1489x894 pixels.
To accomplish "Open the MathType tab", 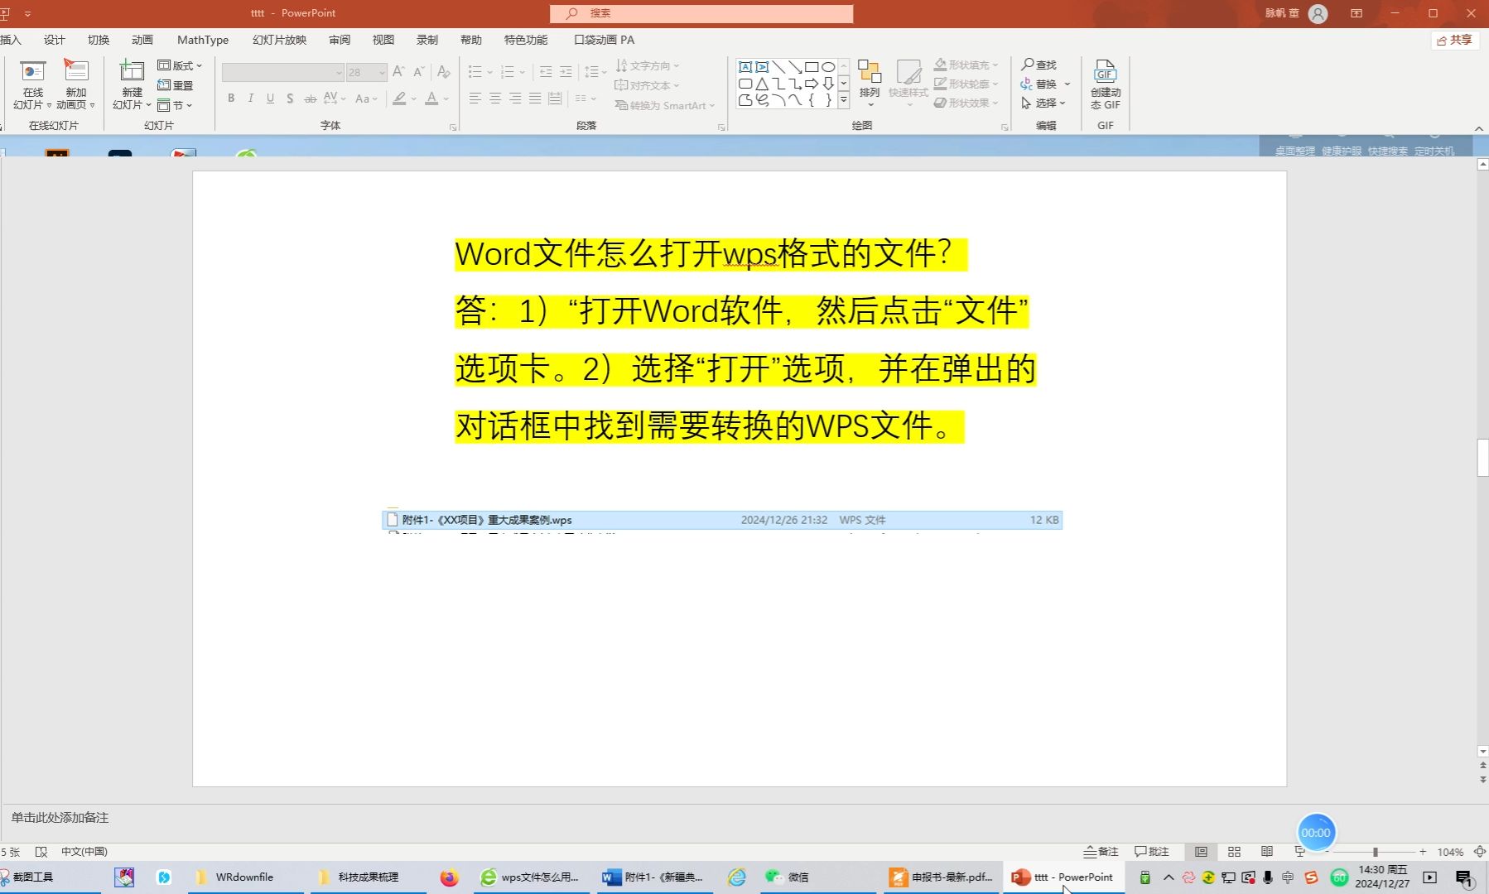I will [203, 40].
